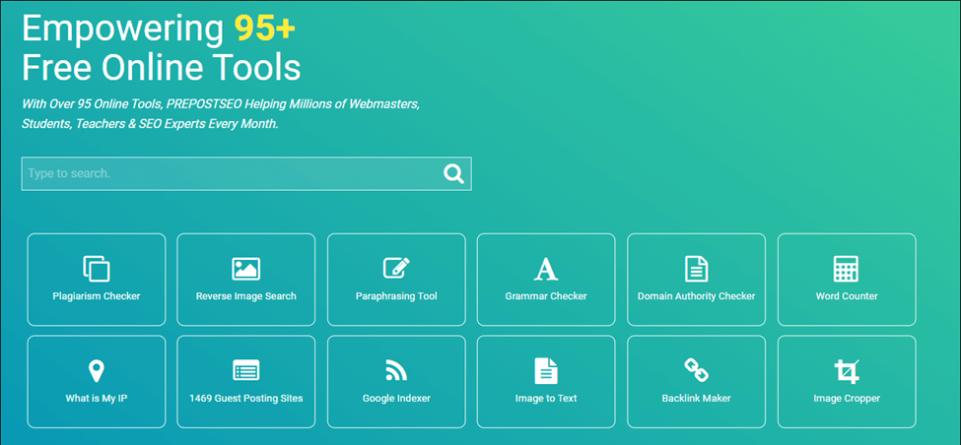Click the Grammar Checker letter A icon
Viewport: 961px width, 445px height.
tap(546, 269)
